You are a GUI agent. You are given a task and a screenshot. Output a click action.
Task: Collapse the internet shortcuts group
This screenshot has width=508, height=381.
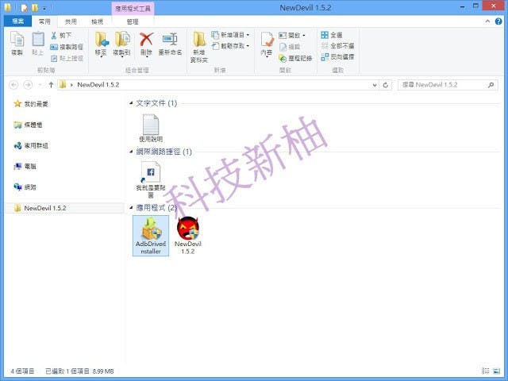tap(131, 152)
